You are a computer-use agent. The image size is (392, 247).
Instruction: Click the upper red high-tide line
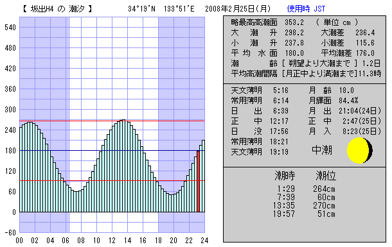[x=112, y=121]
